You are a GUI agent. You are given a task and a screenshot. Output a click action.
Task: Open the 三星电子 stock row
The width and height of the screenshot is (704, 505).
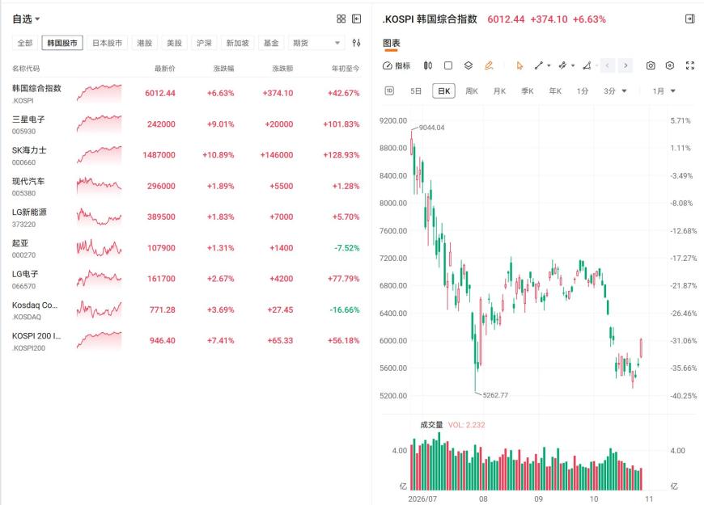click(x=186, y=124)
